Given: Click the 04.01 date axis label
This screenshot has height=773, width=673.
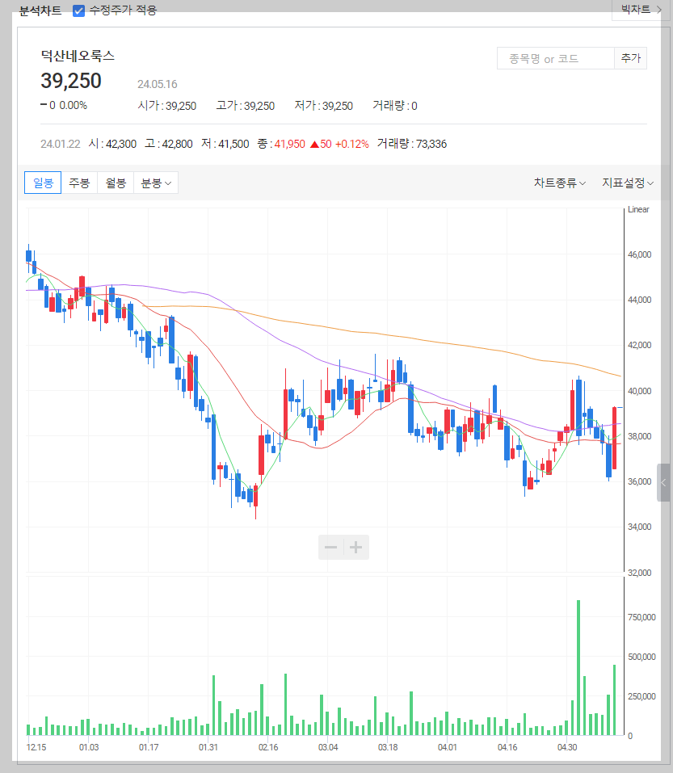Looking at the screenshot, I should pyautogui.click(x=448, y=747).
